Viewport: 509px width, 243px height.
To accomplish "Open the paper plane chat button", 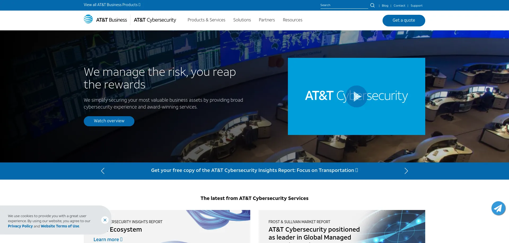I will pyautogui.click(x=498, y=208).
